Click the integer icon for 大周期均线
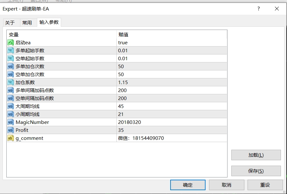 click(10, 106)
